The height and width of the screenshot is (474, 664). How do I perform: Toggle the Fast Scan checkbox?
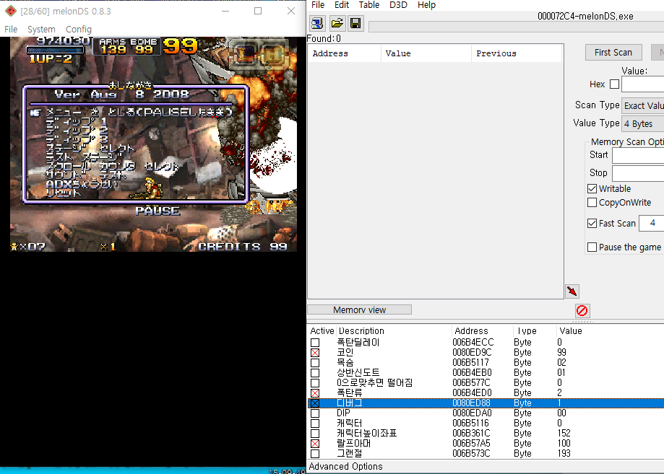[x=592, y=223]
